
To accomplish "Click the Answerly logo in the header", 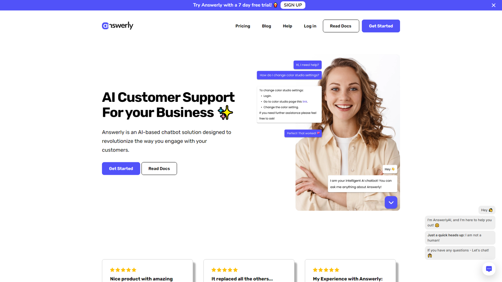I will tap(118, 26).
